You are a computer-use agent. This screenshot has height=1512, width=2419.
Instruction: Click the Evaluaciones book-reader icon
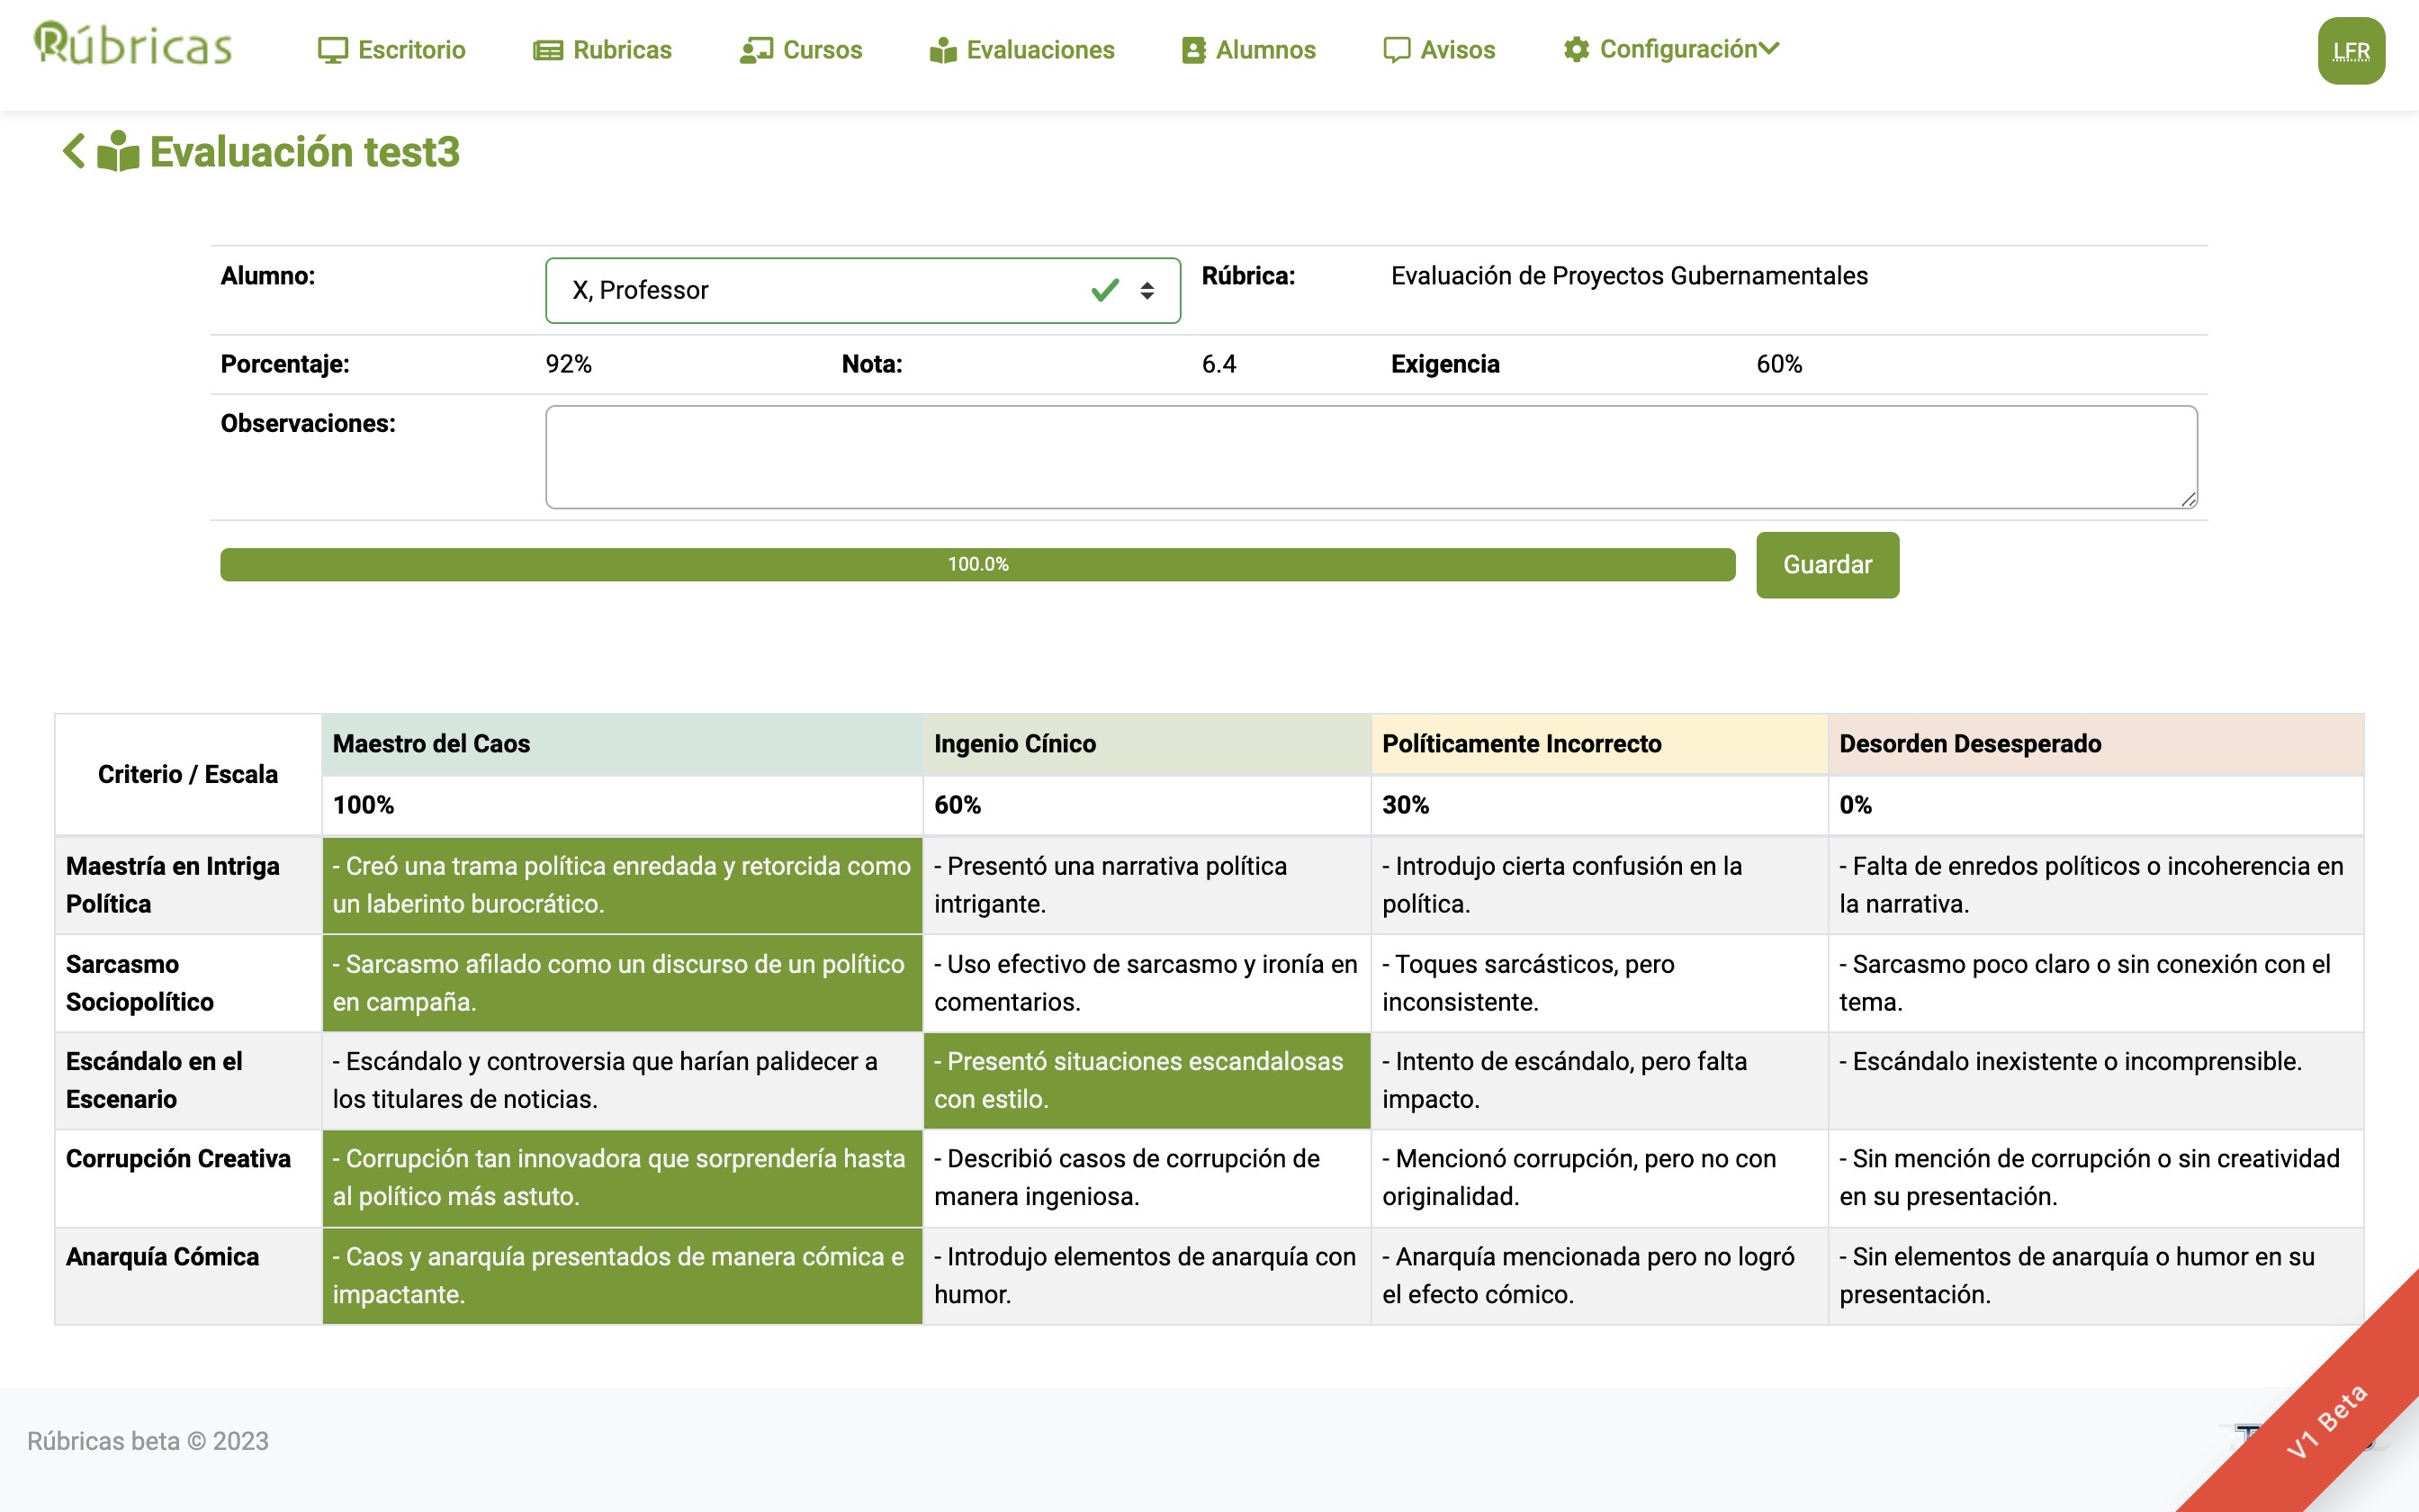point(942,50)
